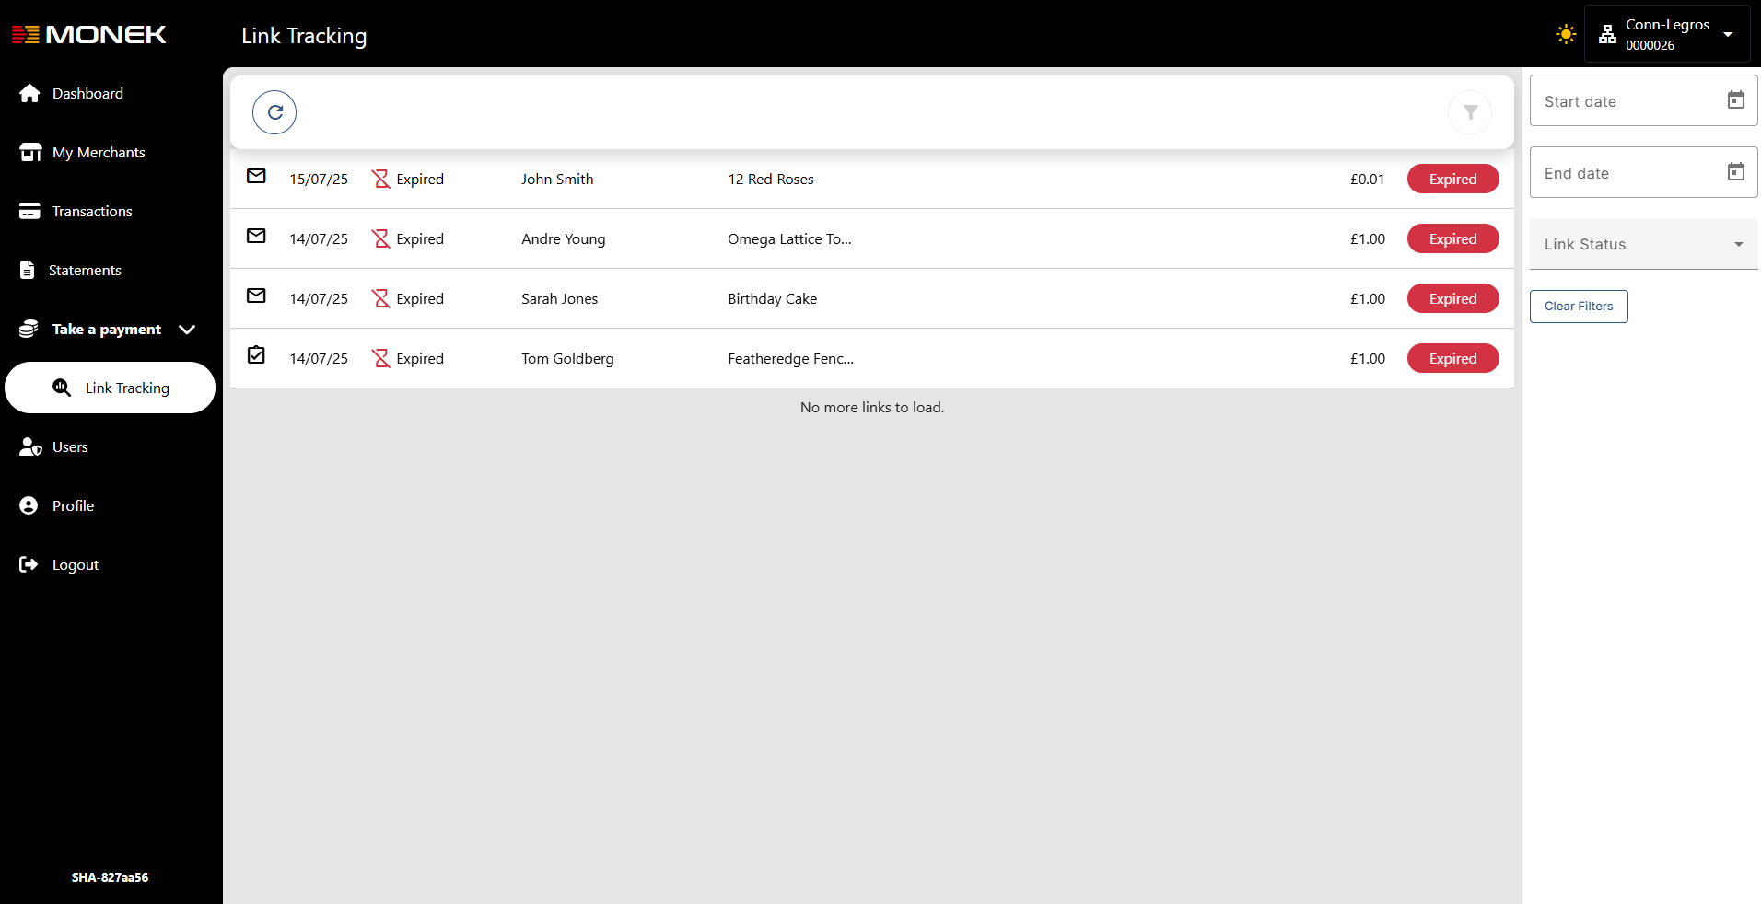
Task: Toggle light/dark theme sun icon
Action: point(1566,35)
